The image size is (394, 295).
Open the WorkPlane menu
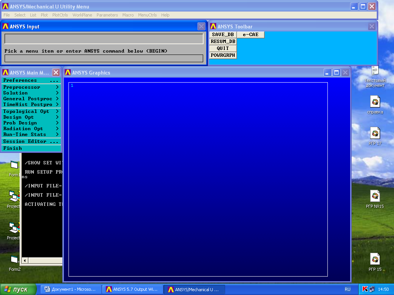pyautogui.click(x=82, y=15)
